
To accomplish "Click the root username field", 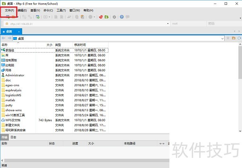I will (188, 24).
